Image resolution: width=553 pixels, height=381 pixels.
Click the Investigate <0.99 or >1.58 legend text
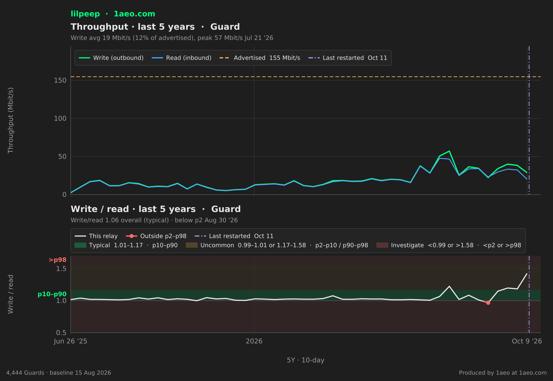(x=456, y=245)
